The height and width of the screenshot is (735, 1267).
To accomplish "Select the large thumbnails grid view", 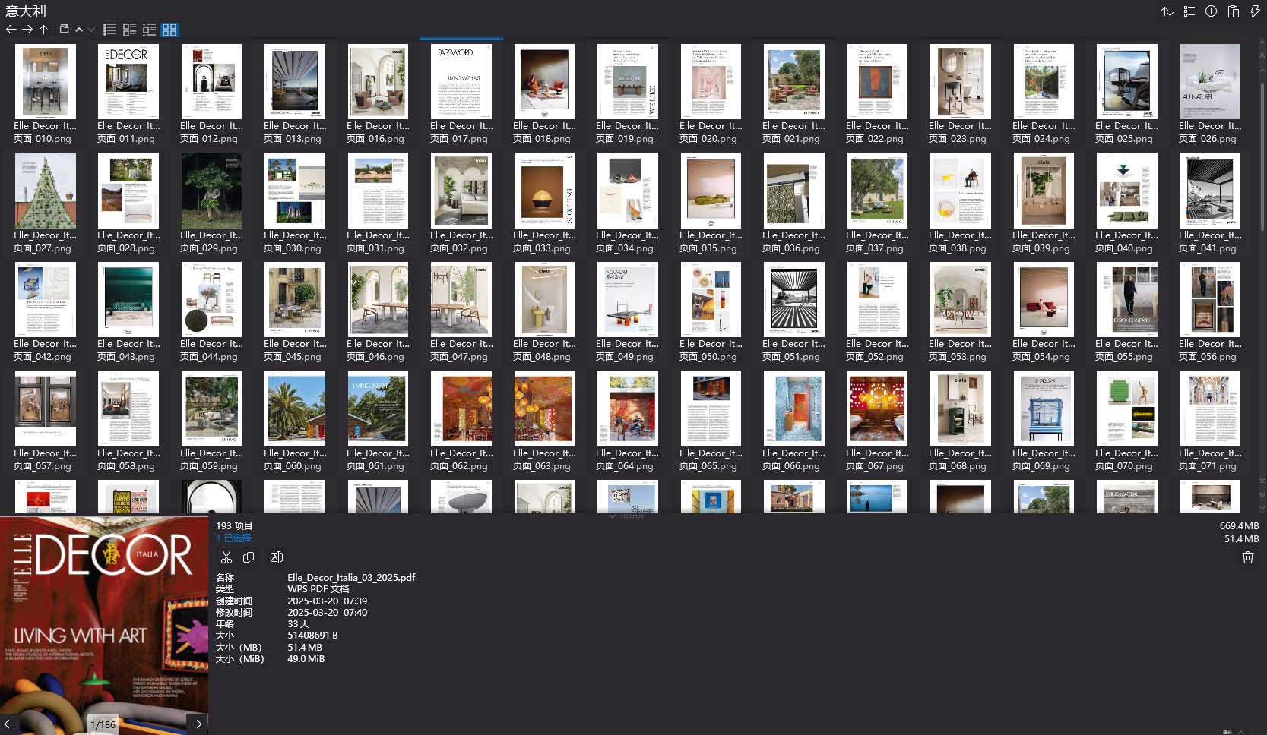I will point(169,30).
